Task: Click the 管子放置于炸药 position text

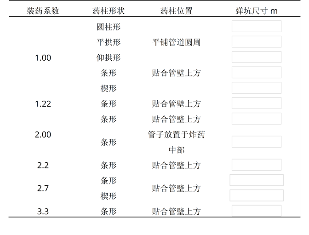Action: (x=177, y=135)
